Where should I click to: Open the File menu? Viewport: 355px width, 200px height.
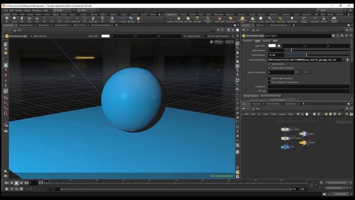point(6,11)
